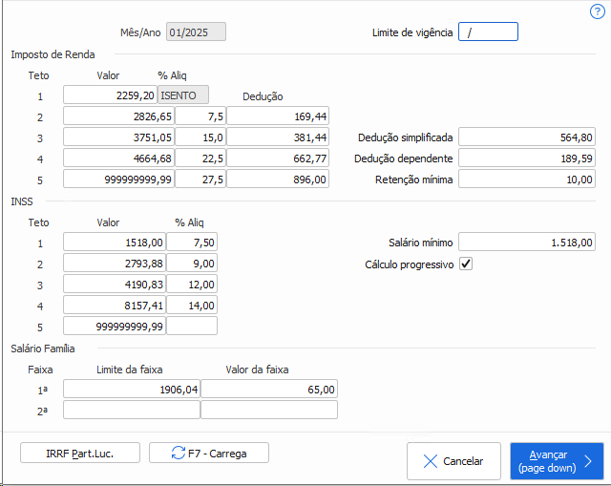Viewport: 611px width, 486px height.
Task: Edit Imposto de Renda teto 2 valor
Action: 118,116
